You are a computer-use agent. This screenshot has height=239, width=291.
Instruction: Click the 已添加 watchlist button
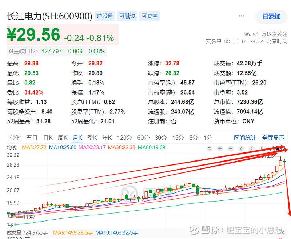click(x=271, y=17)
